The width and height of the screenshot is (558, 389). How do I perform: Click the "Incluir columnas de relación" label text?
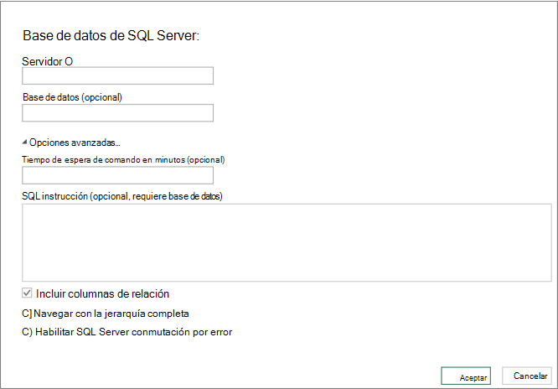click(103, 293)
